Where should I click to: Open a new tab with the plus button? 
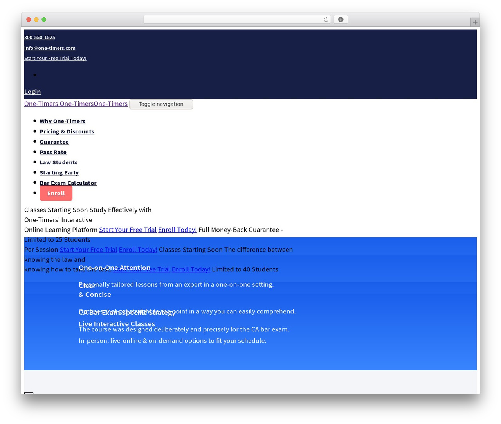475,22
